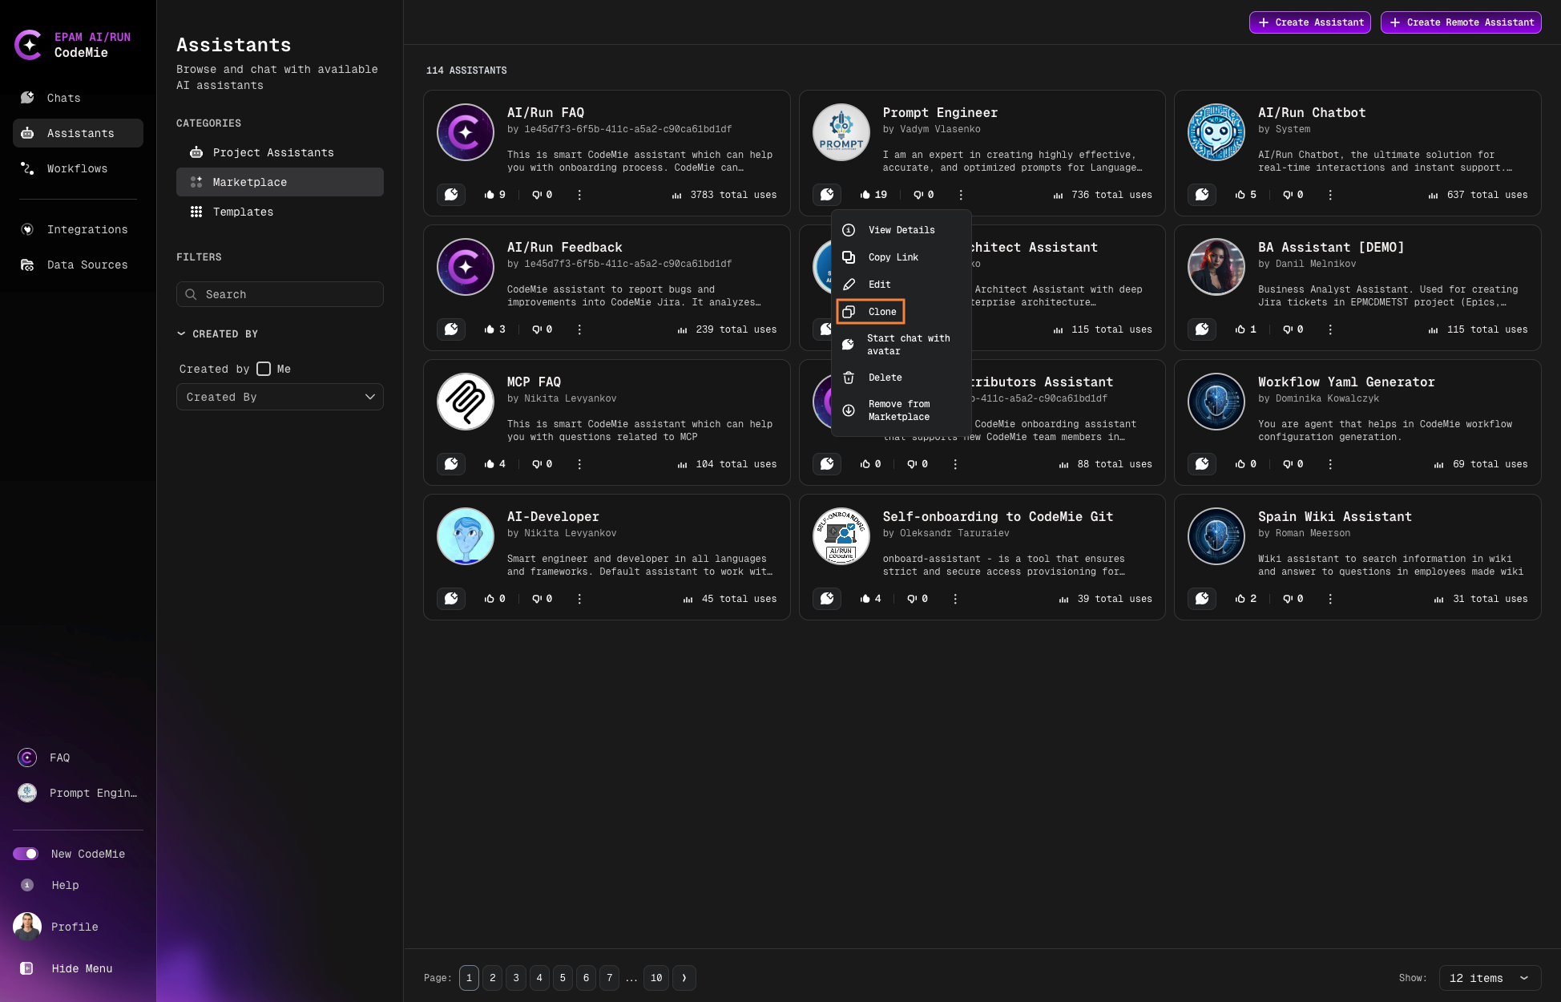
Task: Click the Hide Menu icon
Action: tap(26, 968)
